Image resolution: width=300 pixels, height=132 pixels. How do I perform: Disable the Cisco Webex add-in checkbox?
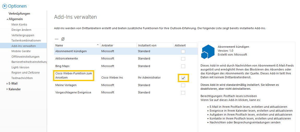(183, 78)
